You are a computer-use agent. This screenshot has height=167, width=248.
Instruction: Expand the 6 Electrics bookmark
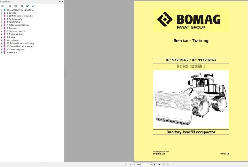(2, 28)
